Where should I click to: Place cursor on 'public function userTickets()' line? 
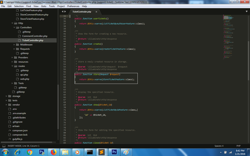click(x=91, y=19)
